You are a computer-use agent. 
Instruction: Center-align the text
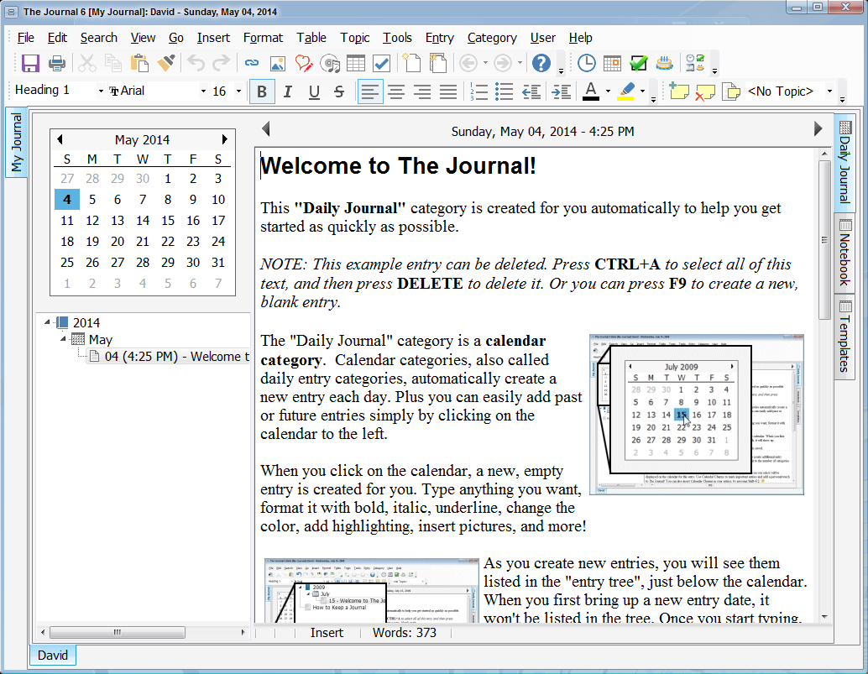395,91
